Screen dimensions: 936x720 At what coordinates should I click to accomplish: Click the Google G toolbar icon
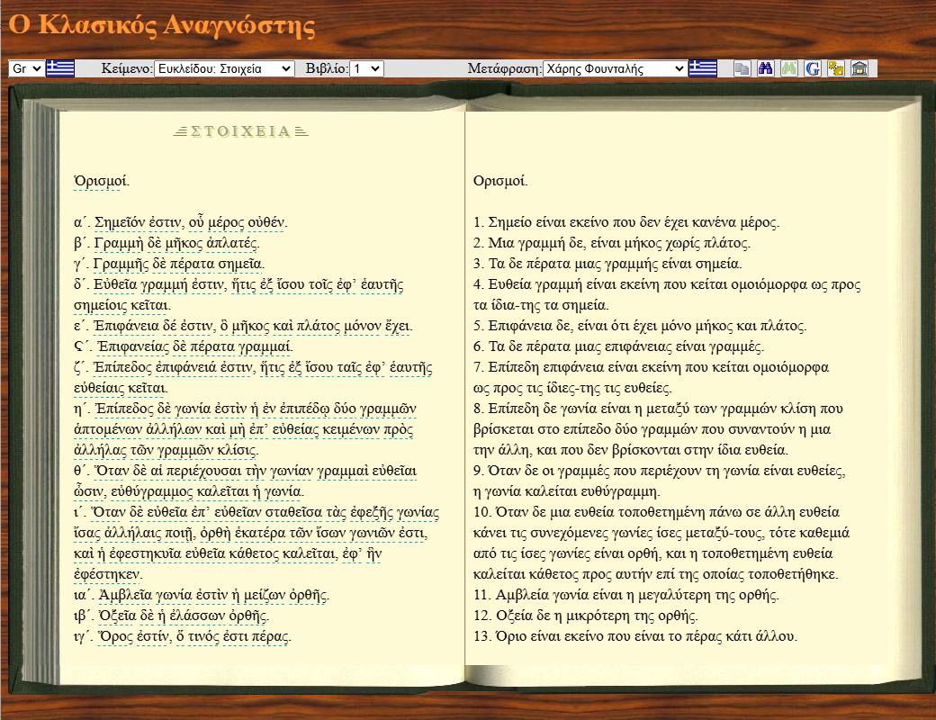click(x=813, y=68)
